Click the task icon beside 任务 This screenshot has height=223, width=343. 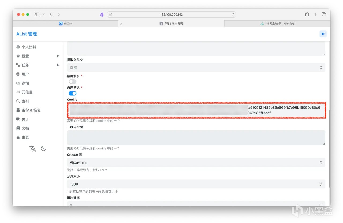18,65
